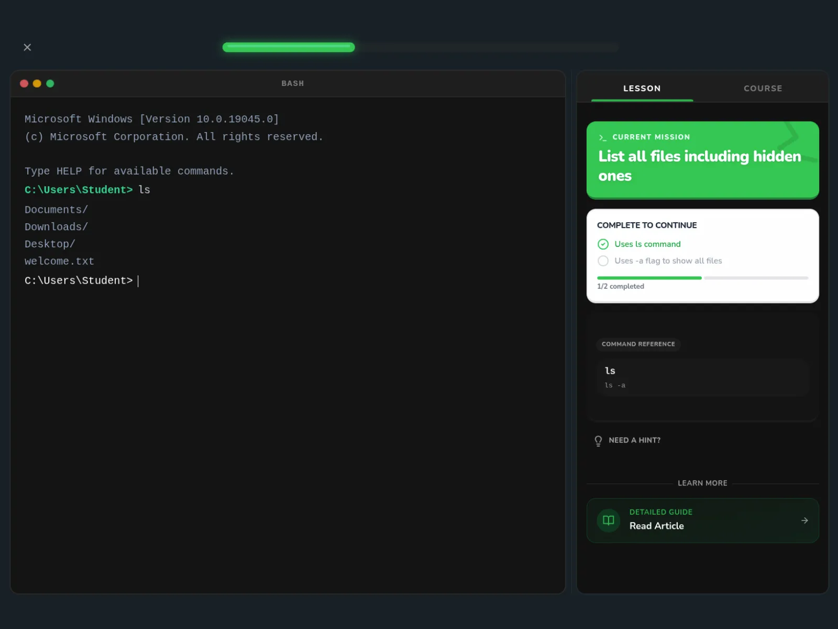Click the '1/2 completed' label

click(621, 286)
